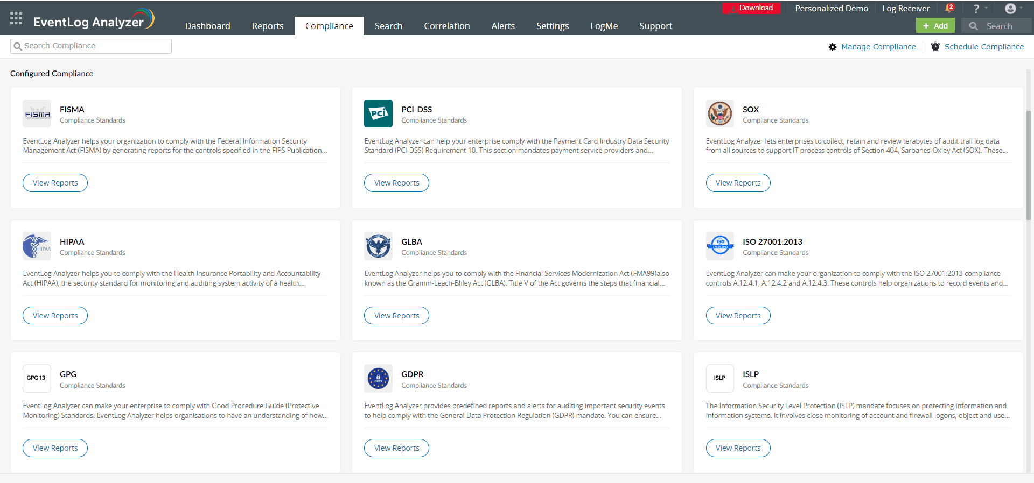Click the GLBA card title
Image resolution: width=1034 pixels, height=483 pixels.
click(411, 242)
